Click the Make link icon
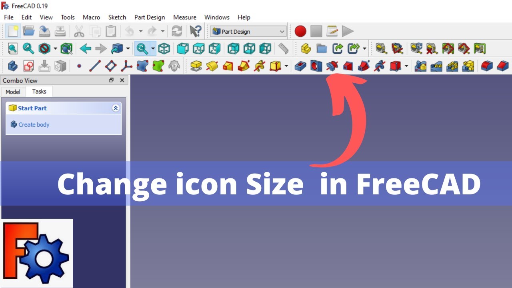The width and height of the screenshot is (512, 288). (x=338, y=49)
